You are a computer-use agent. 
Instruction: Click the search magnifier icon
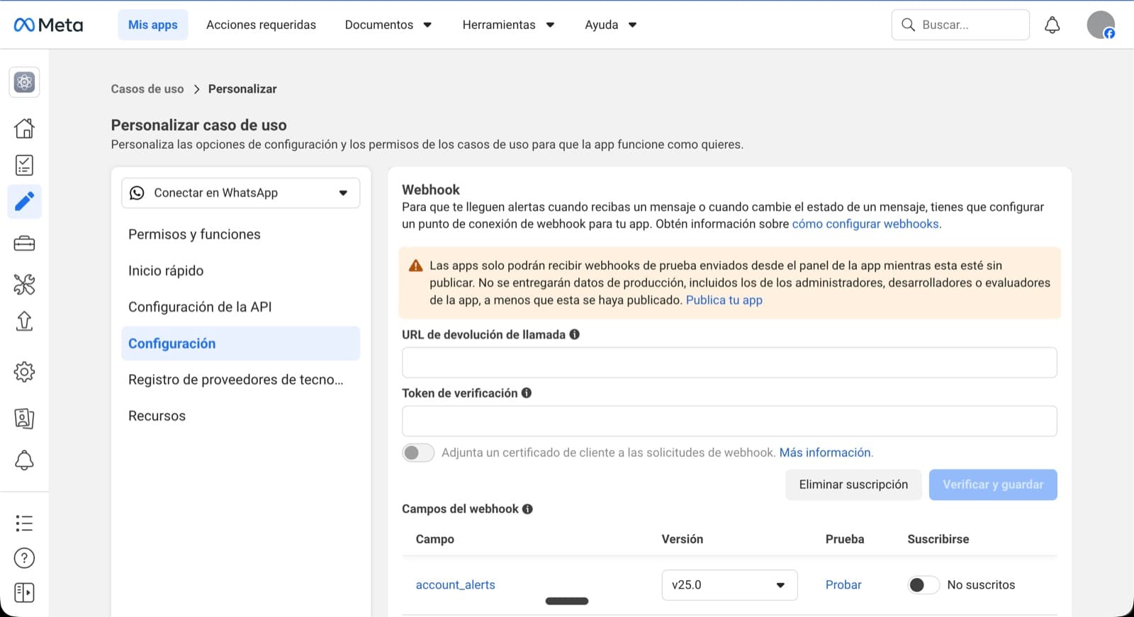pos(908,25)
